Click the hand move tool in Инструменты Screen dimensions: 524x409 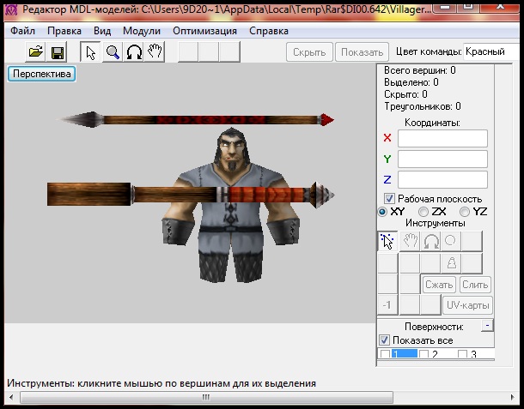(x=410, y=241)
